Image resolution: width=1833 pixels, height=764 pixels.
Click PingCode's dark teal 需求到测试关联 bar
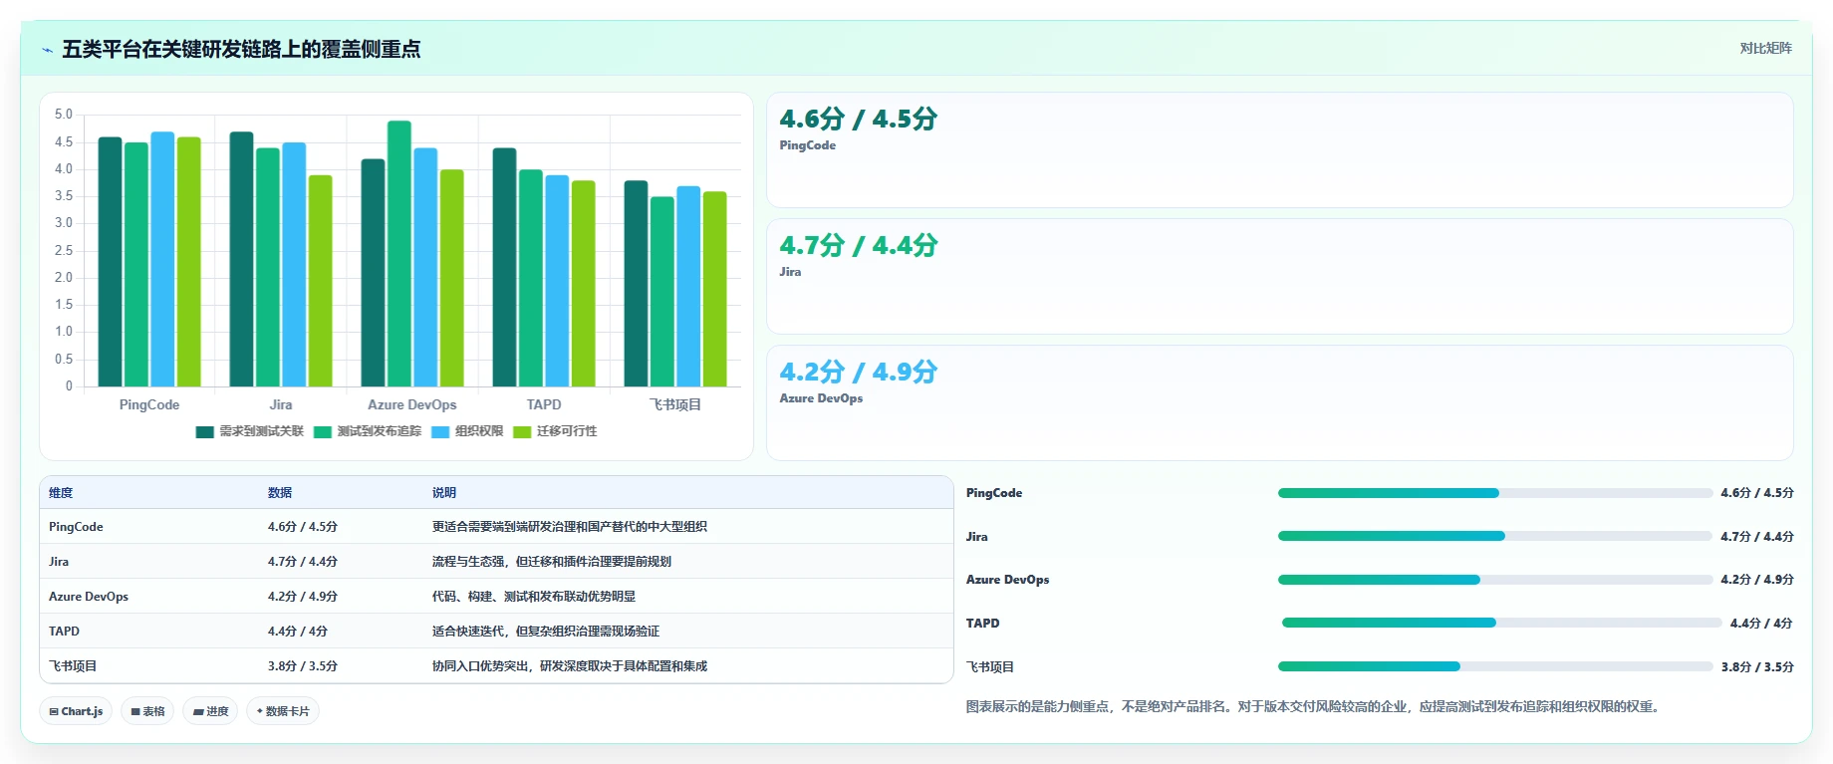click(110, 262)
